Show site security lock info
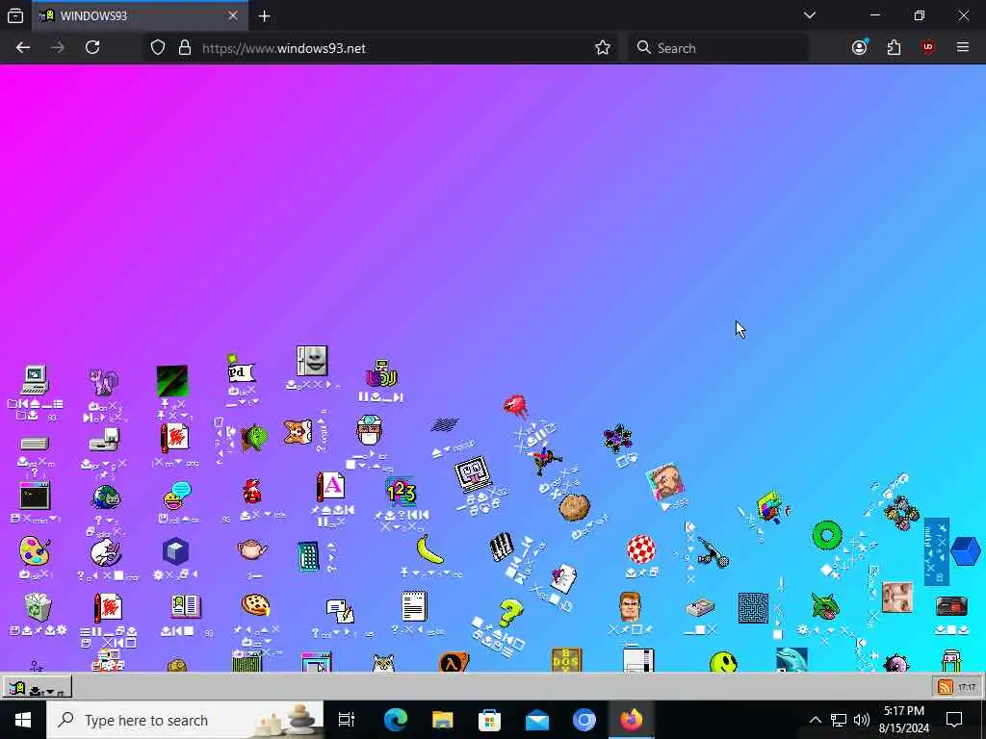 coord(184,48)
